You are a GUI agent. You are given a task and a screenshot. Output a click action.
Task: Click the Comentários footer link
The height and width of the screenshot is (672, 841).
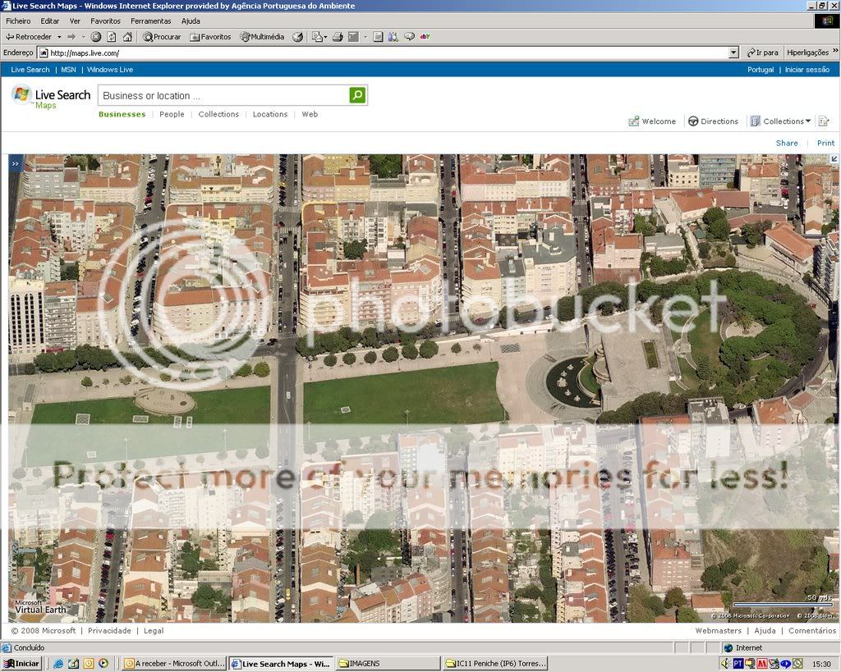pos(812,631)
